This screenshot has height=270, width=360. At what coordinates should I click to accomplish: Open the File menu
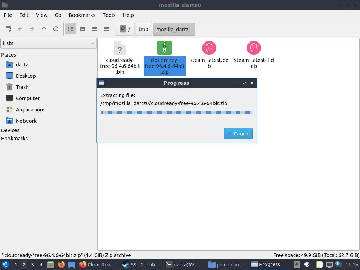click(x=8, y=15)
